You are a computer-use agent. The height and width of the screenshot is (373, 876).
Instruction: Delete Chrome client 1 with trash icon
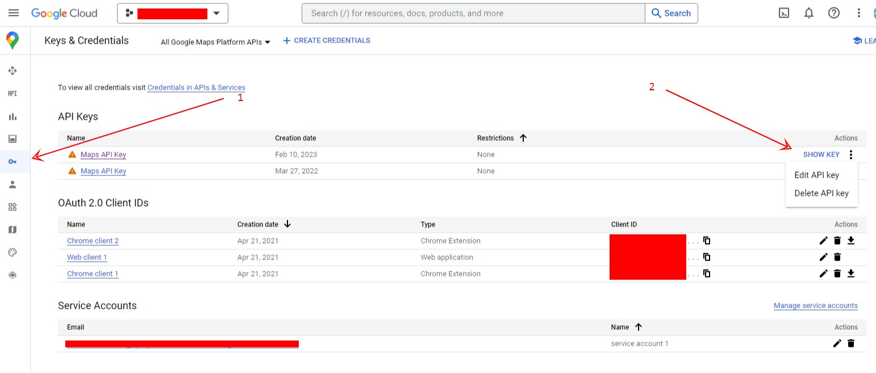pos(837,274)
